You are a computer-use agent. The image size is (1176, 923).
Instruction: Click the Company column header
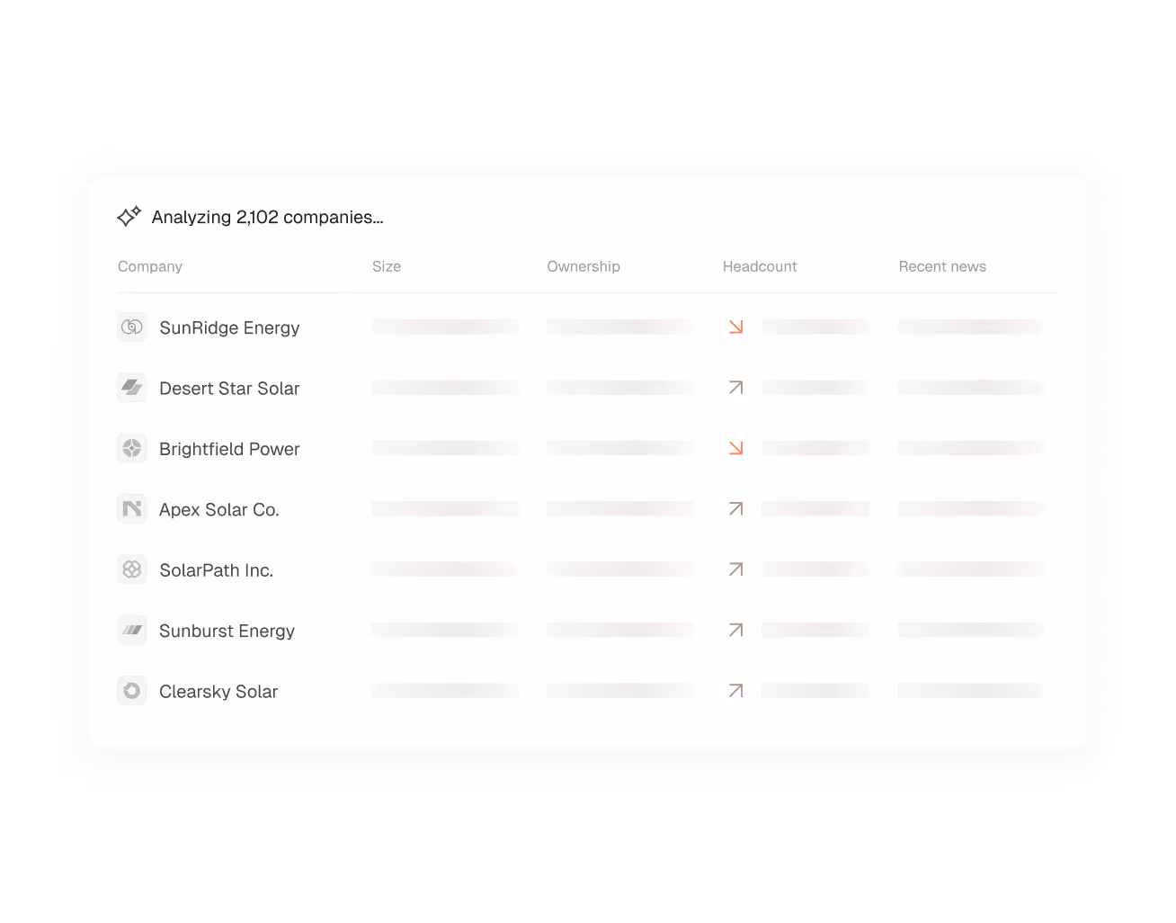click(150, 266)
